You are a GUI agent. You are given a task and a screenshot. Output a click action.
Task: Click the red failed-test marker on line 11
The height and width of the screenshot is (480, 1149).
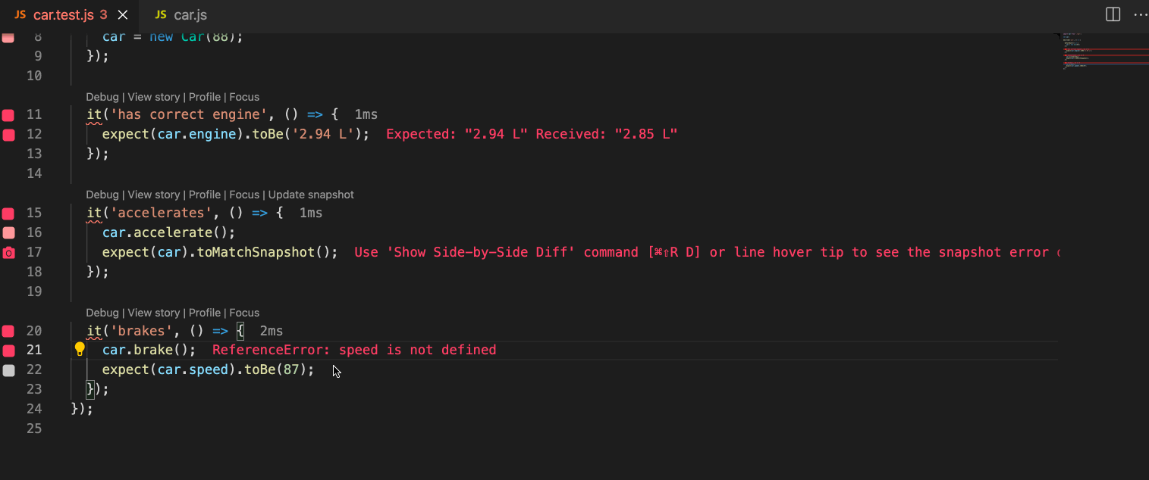8,115
